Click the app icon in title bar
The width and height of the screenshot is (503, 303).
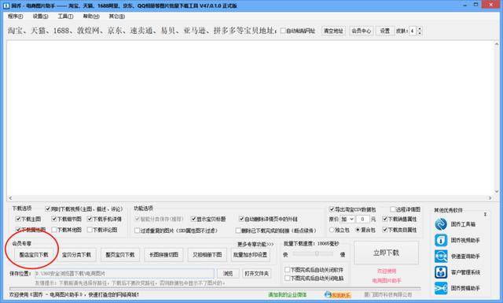coord(6,6)
